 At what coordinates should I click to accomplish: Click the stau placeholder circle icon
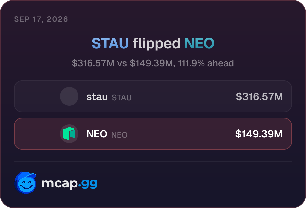(x=69, y=96)
